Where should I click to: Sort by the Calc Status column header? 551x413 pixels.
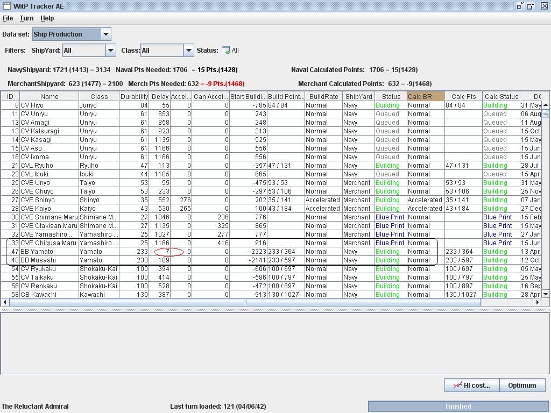pos(501,97)
